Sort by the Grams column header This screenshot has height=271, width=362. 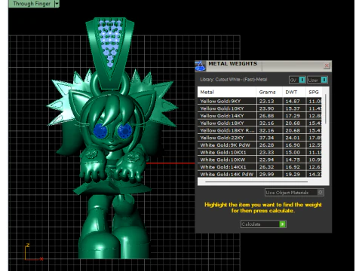pos(269,92)
